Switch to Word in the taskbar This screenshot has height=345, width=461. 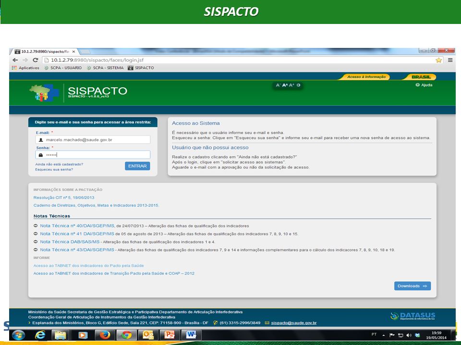coord(192,335)
